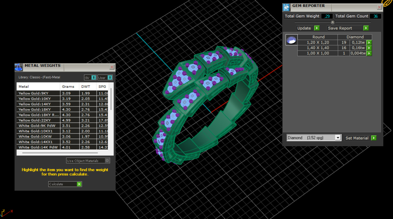Click the 4.99 grams cell
The height and width of the screenshot is (219, 393).
coord(70,120)
